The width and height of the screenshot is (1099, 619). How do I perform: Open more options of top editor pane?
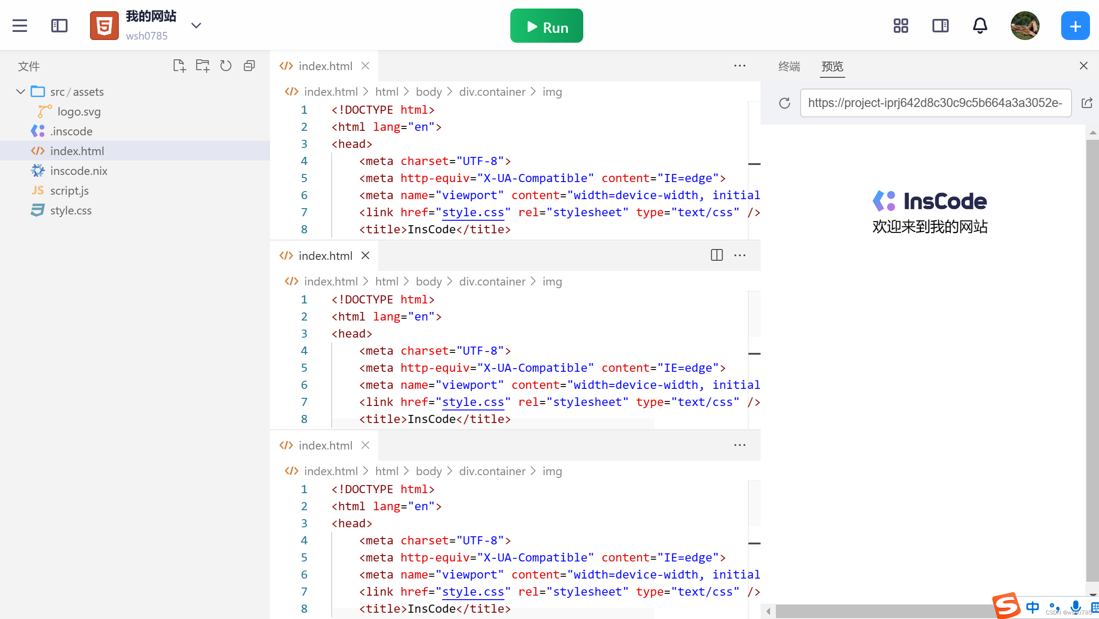click(x=740, y=66)
